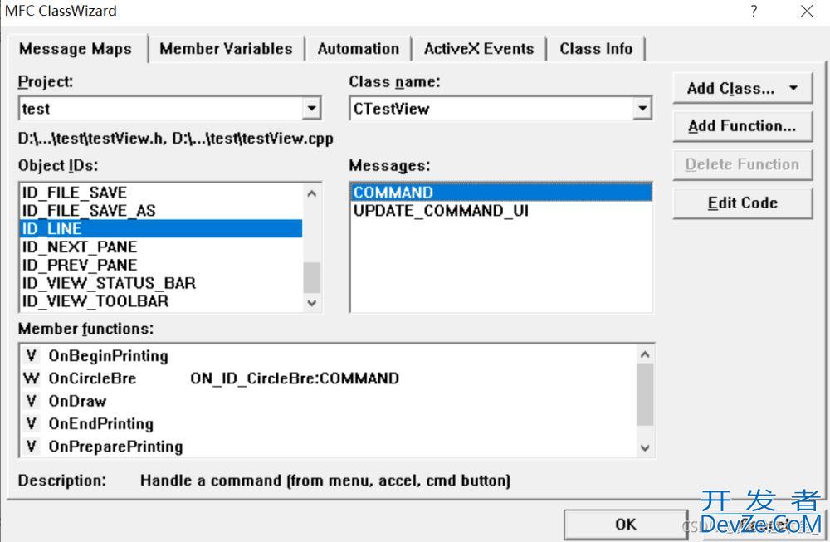Open the Add Class dropdown arrow
Image resolution: width=830 pixels, height=542 pixels.
793,88
